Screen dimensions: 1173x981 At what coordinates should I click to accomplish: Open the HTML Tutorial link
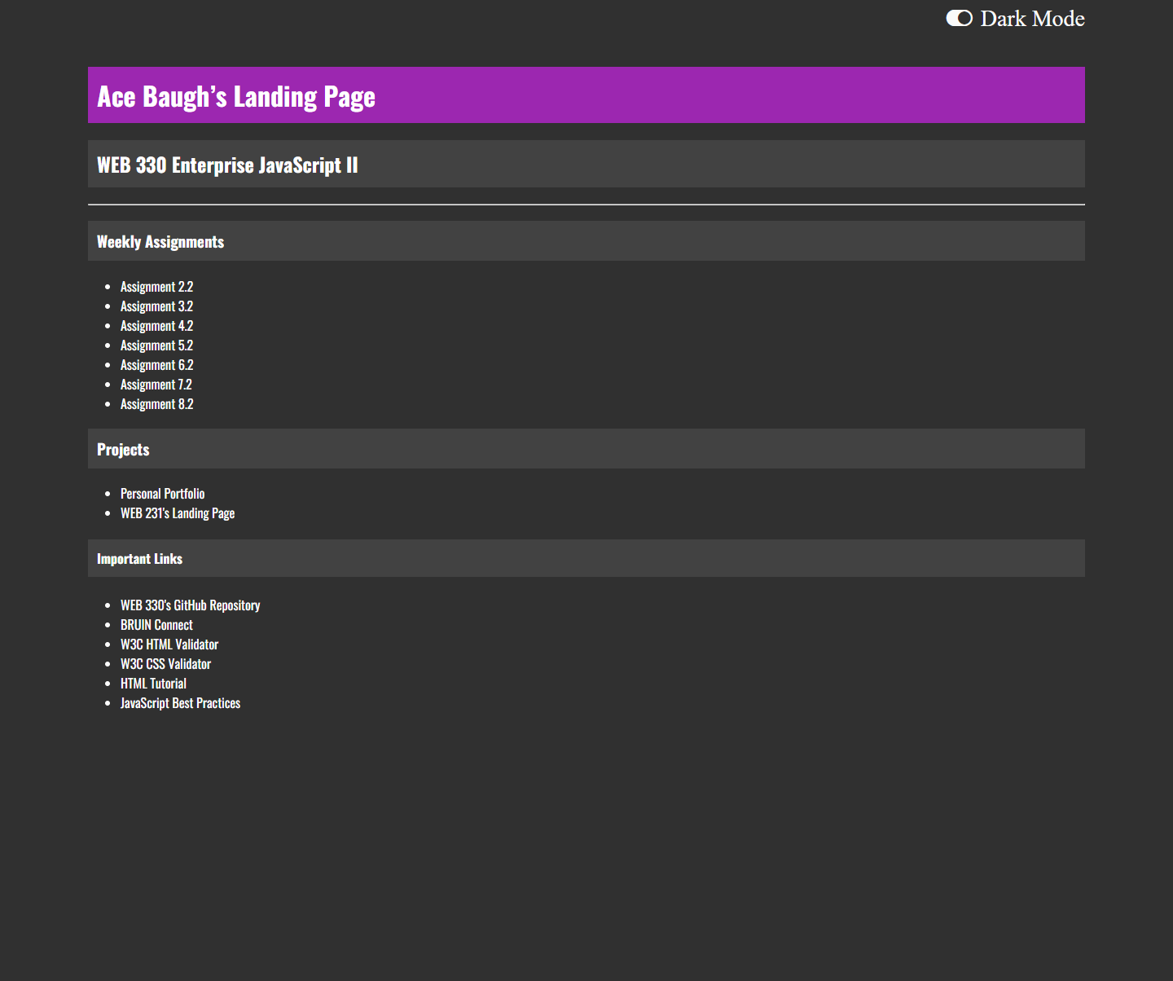[x=153, y=684]
